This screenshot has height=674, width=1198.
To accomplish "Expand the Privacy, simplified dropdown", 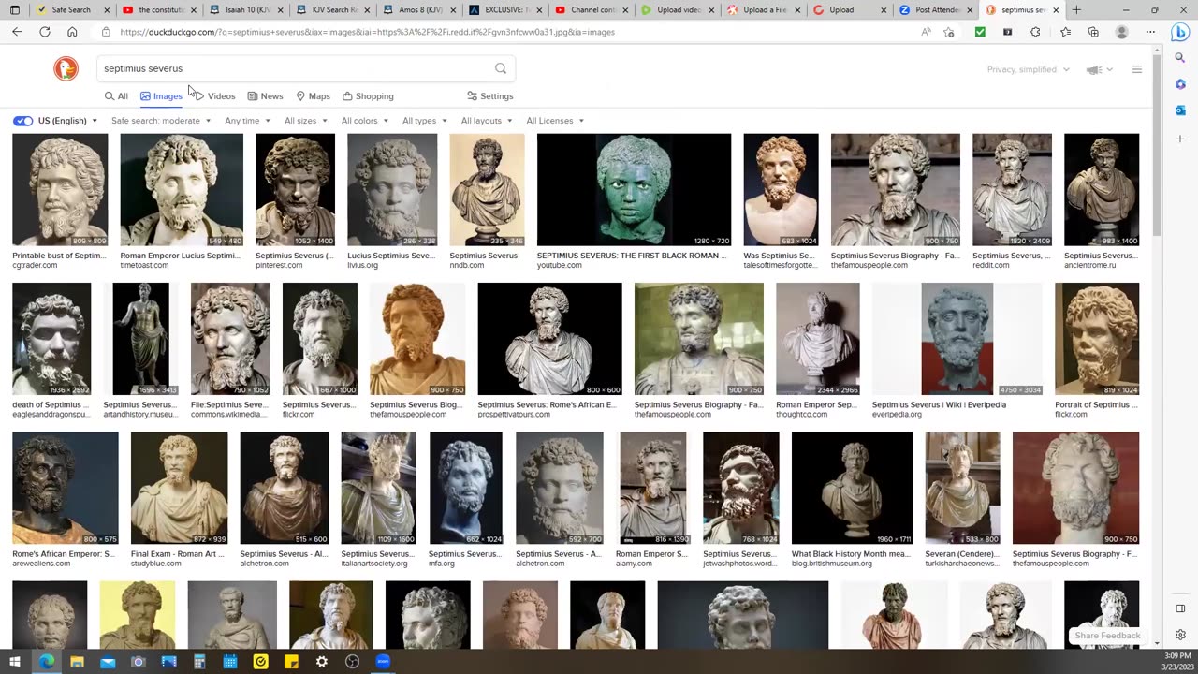I will pyautogui.click(x=1028, y=69).
